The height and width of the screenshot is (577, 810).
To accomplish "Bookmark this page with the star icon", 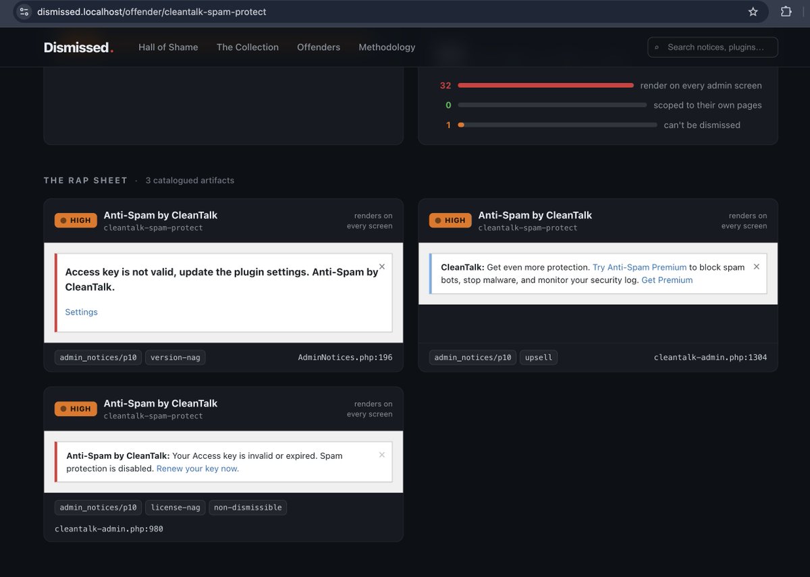I will 753,11.
